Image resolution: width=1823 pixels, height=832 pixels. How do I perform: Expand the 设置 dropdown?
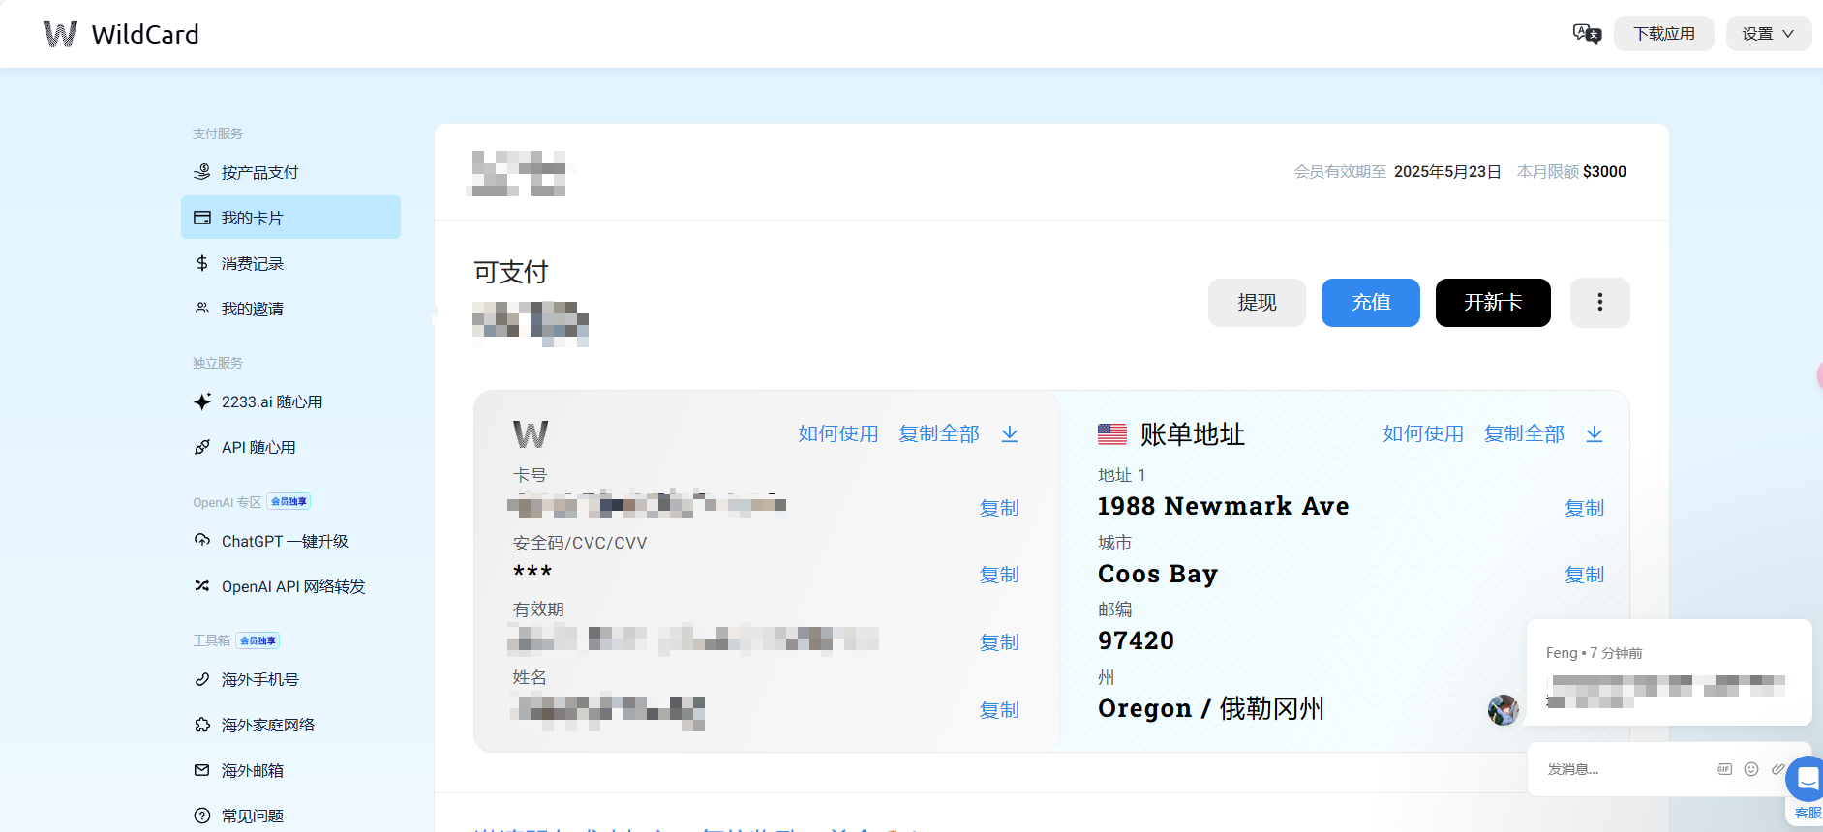point(1768,34)
